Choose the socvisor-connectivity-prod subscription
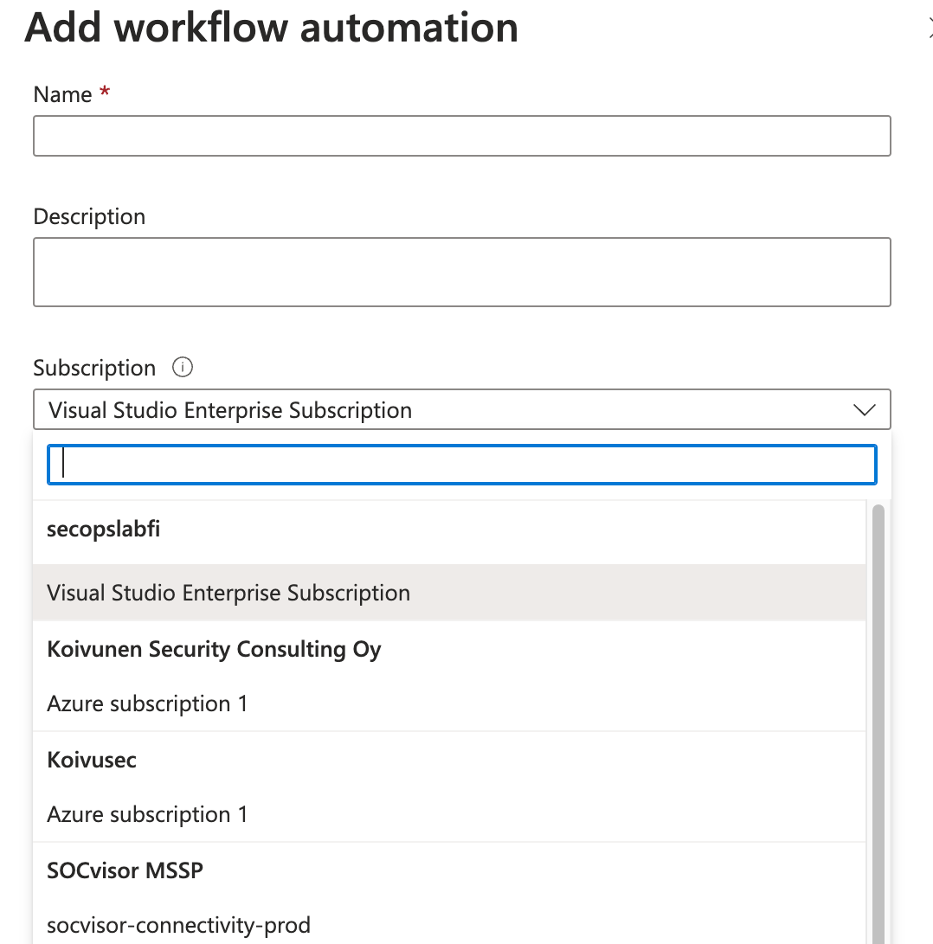This screenshot has width=933, height=944. click(449, 925)
